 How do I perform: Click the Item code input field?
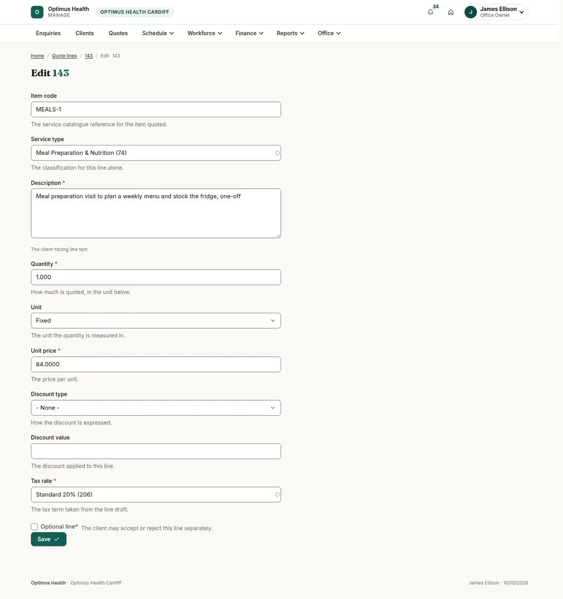pos(156,109)
